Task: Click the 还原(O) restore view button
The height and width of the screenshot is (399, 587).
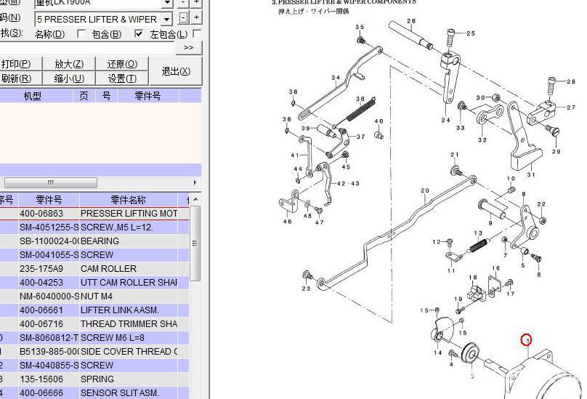Action: [x=122, y=64]
